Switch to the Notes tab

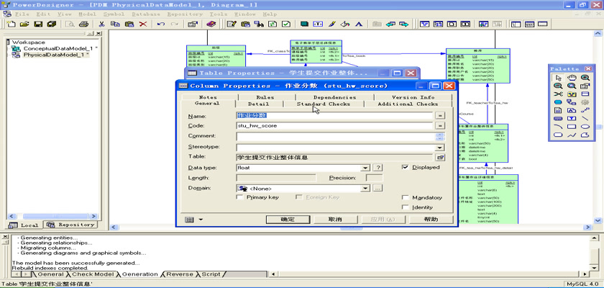point(209,97)
